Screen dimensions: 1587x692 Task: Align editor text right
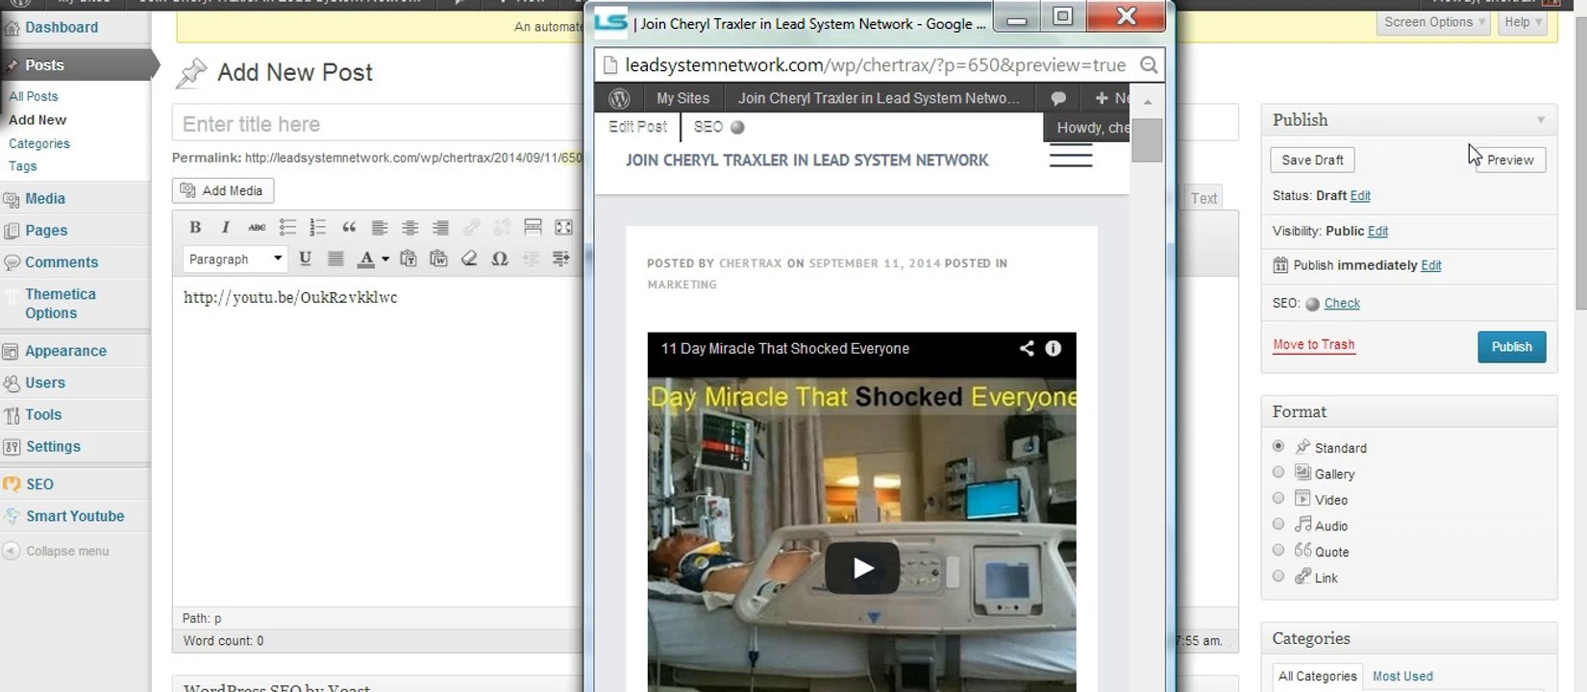(440, 228)
